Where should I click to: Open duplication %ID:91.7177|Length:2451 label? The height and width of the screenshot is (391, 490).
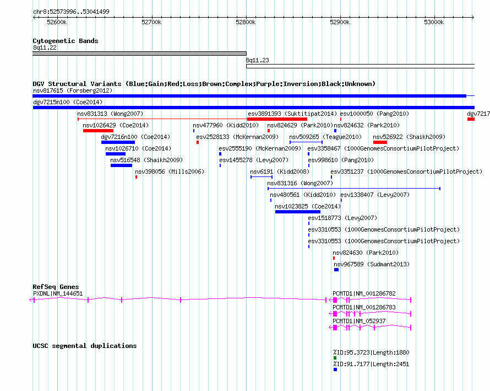[371, 364]
